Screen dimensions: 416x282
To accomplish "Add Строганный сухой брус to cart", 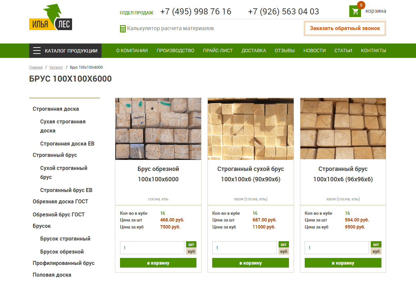I will click(x=250, y=263).
